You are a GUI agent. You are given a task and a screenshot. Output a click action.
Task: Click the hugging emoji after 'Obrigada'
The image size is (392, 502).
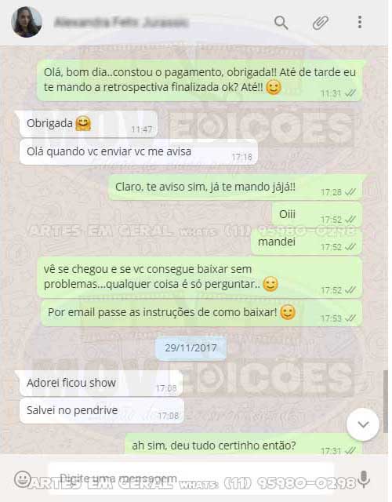pos(83,123)
